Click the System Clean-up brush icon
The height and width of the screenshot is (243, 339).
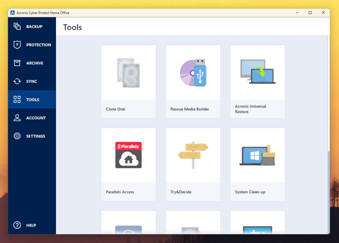pyautogui.click(x=257, y=155)
